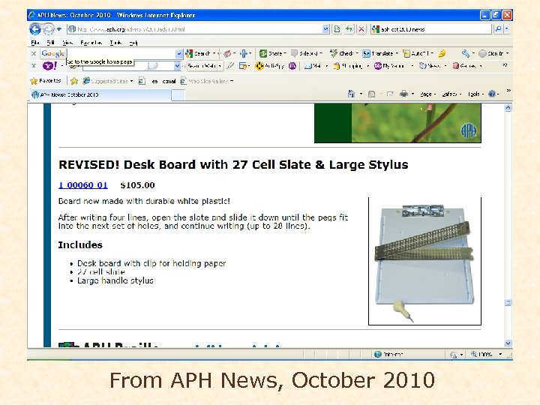Viewport: 540px width, 405px height.
Task: Expand the address bar URL dropdown
Action: (325, 29)
